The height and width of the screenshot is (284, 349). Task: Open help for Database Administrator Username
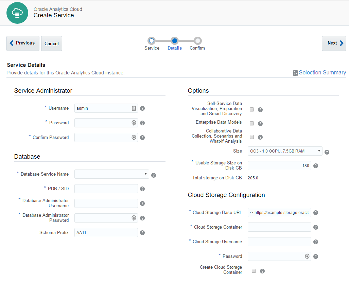pyautogui.click(x=142, y=203)
